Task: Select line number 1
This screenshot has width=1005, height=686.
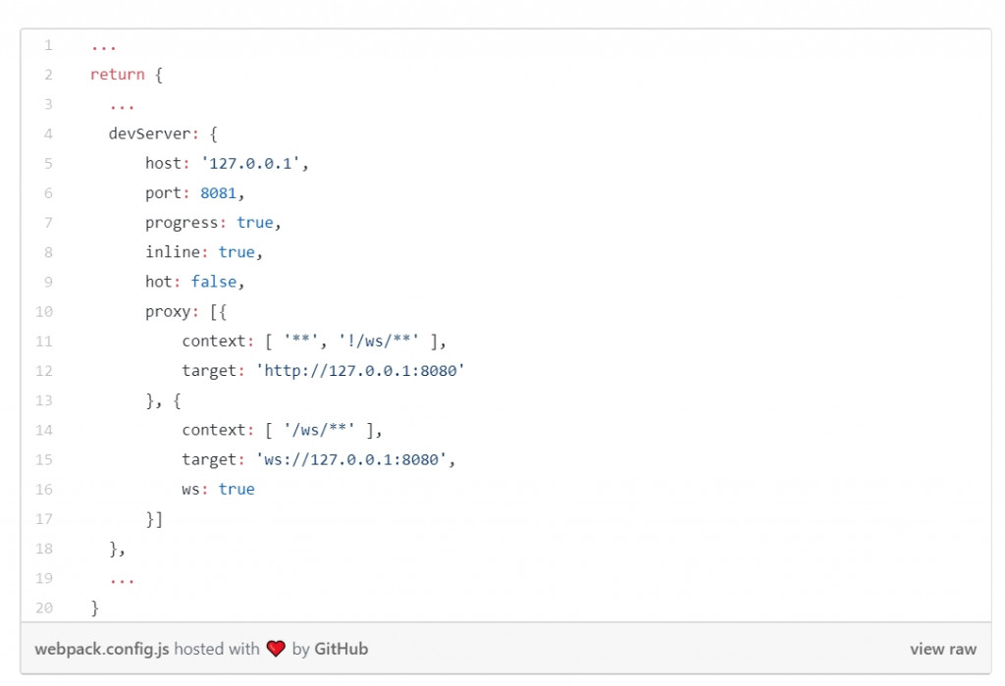Action: [x=48, y=45]
